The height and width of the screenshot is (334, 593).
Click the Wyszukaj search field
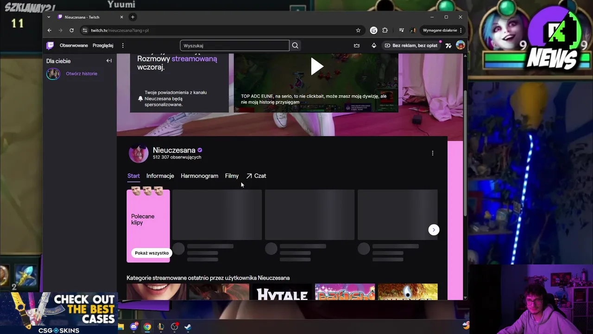[x=234, y=45]
